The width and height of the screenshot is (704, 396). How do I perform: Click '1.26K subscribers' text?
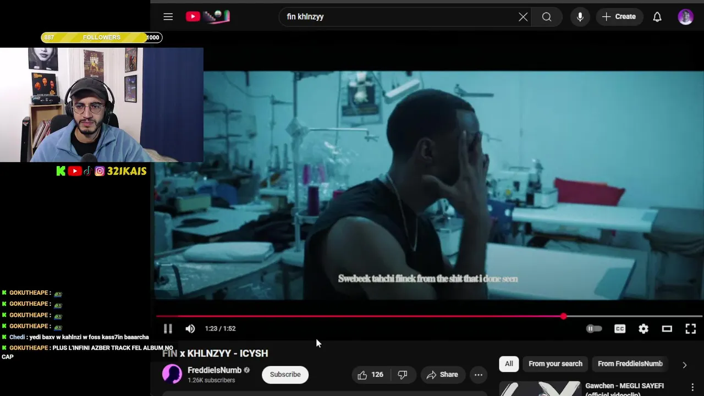click(x=211, y=380)
